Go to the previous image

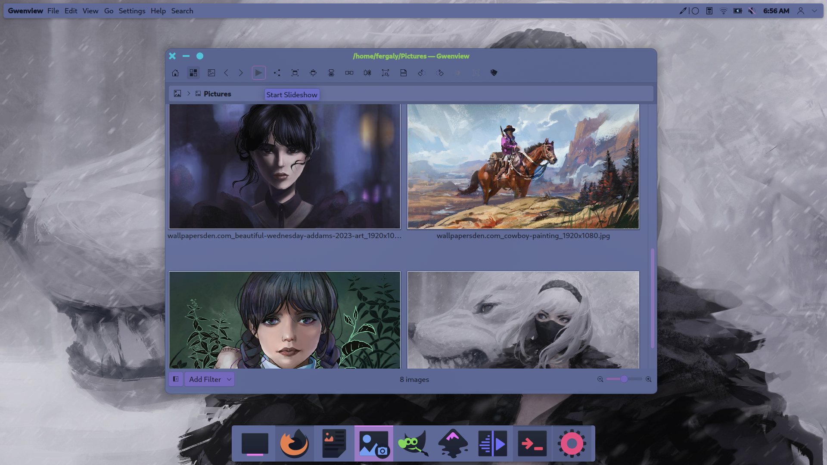(226, 73)
